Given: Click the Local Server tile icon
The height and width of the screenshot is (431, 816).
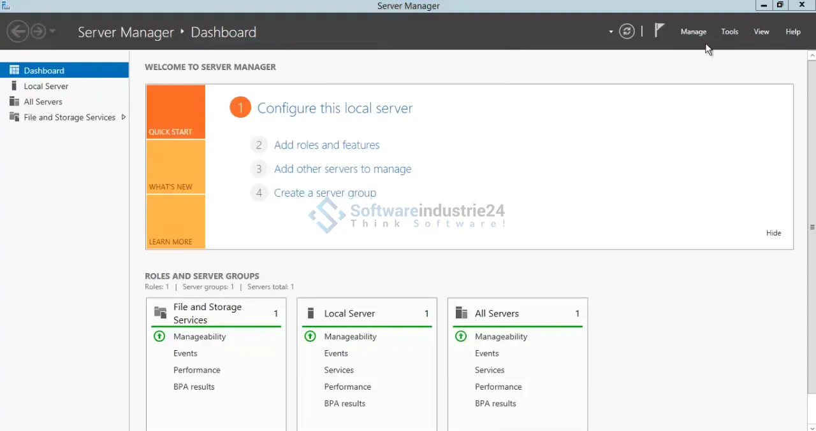Looking at the screenshot, I should 311,313.
